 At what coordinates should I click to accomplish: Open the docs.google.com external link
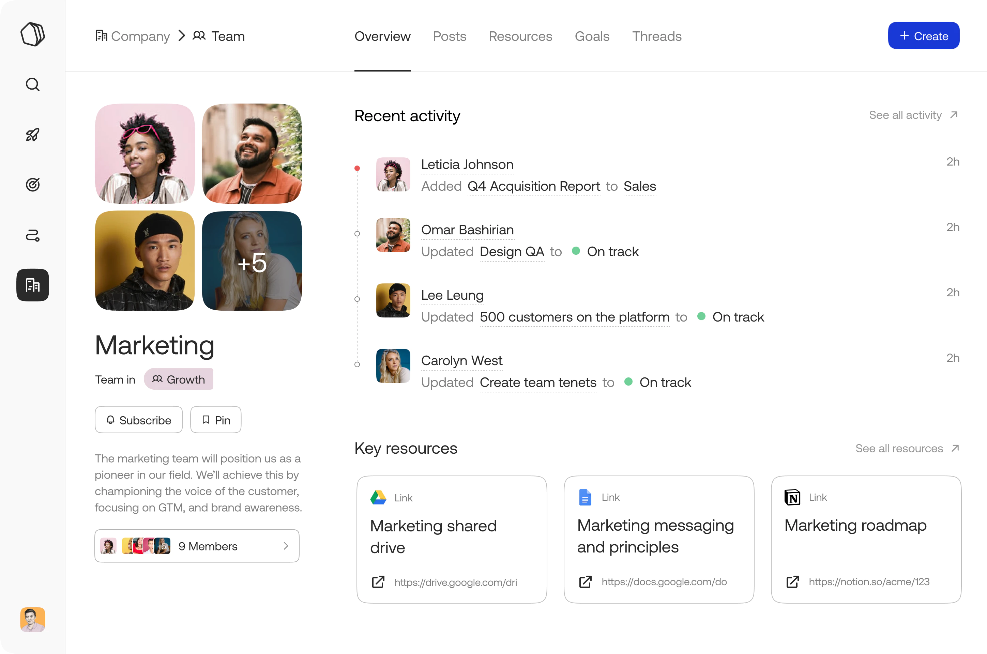tap(652, 582)
